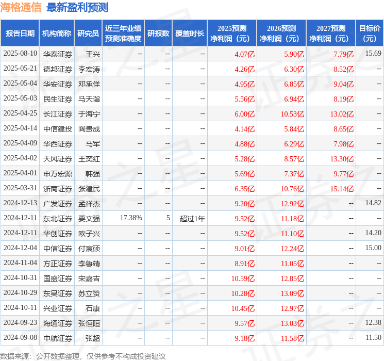Select the 中信证券 row institution name
This screenshot has width=384, height=361.
58,249
